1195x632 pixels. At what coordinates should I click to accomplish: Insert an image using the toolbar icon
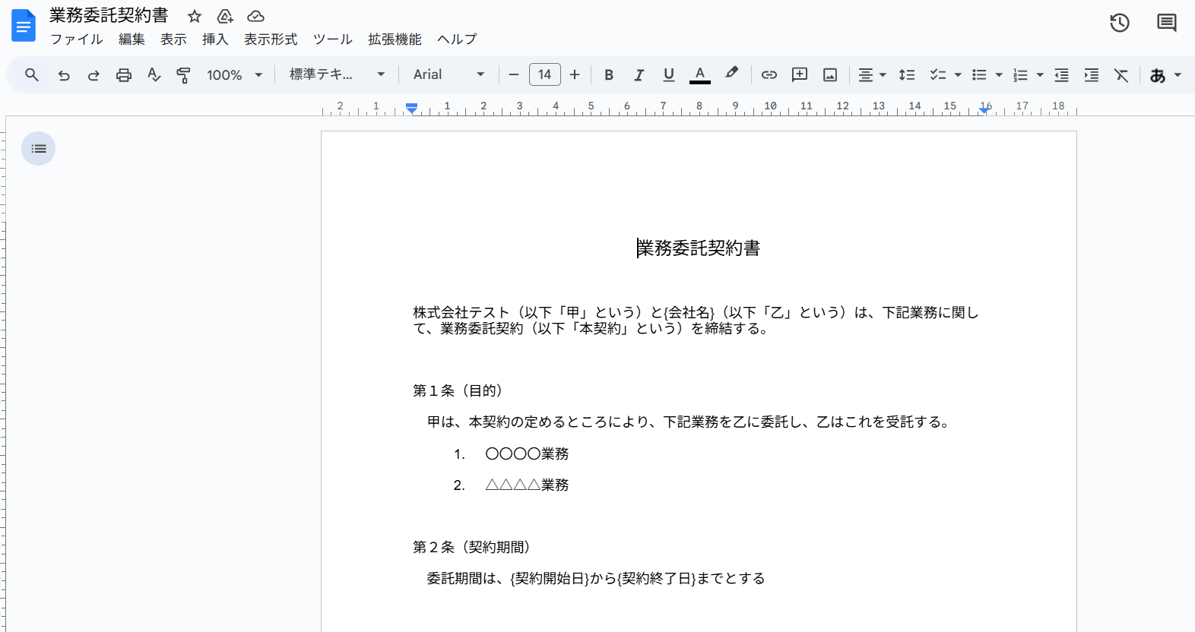coord(830,75)
